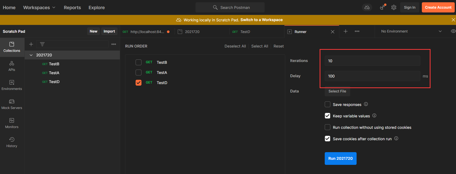The image size is (456, 174).
Task: Click the cloud sync offline icon
Action: pyautogui.click(x=367, y=7)
